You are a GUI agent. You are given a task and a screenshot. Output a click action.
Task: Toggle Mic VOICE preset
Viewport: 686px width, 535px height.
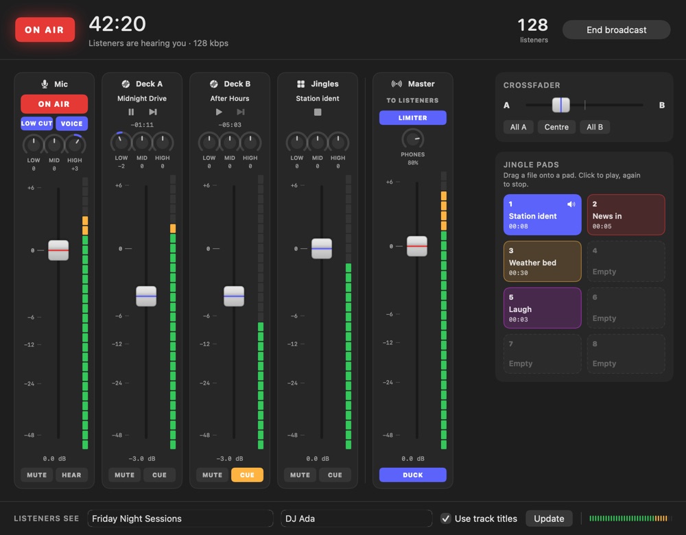(72, 123)
